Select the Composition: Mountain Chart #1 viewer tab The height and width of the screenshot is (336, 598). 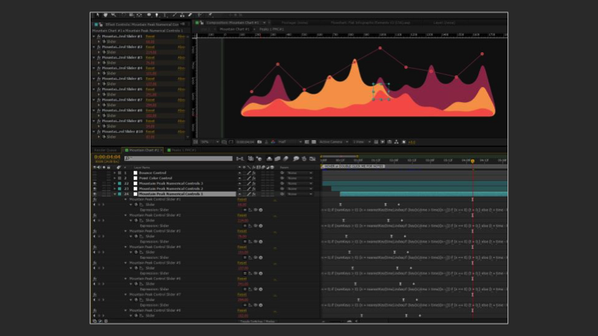[233, 22]
